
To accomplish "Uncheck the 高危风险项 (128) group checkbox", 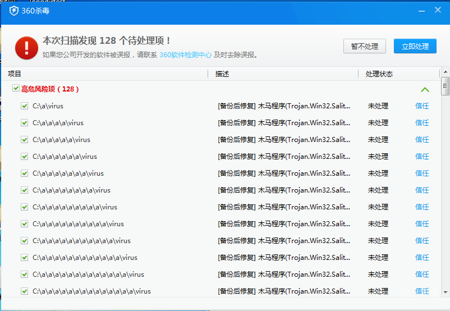I will (16, 88).
